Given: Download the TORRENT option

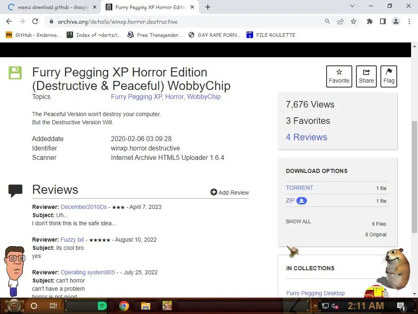Looking at the screenshot, I should [x=299, y=188].
